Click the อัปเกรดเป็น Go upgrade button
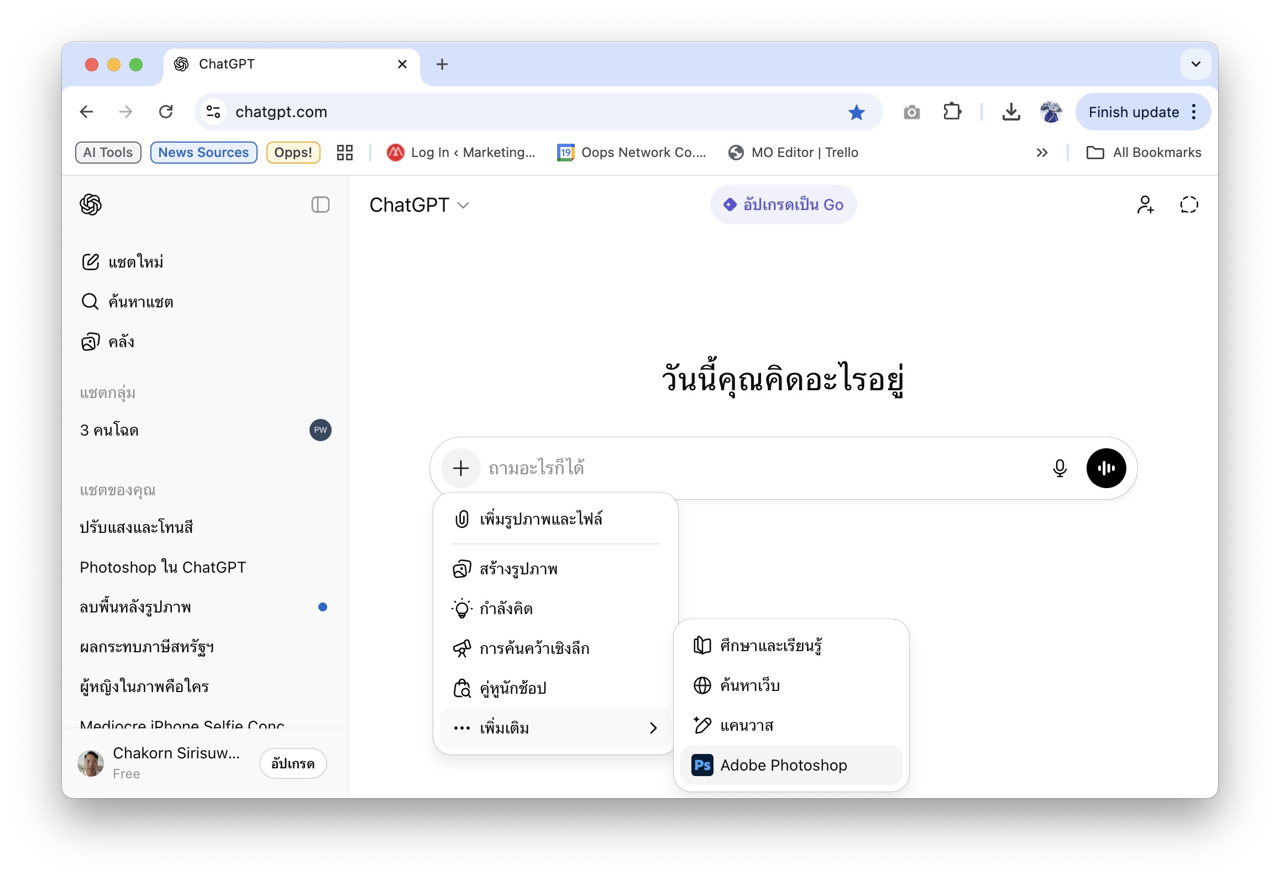 click(783, 205)
